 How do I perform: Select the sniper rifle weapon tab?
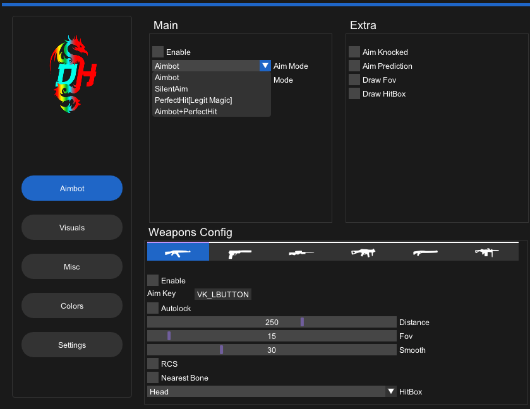(x=302, y=252)
